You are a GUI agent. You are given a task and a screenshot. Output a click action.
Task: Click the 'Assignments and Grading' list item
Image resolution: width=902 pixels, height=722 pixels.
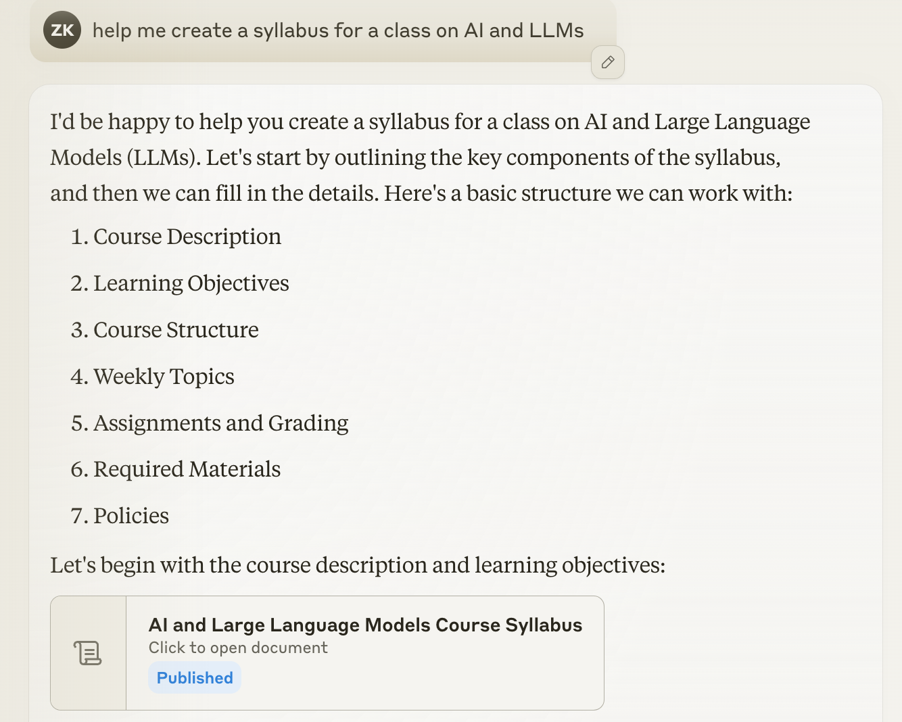(x=221, y=423)
